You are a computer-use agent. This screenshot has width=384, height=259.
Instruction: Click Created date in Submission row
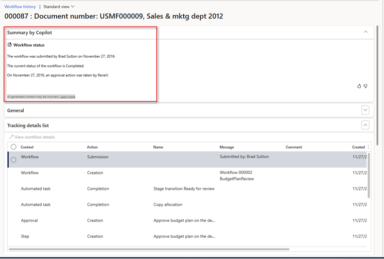360,157
